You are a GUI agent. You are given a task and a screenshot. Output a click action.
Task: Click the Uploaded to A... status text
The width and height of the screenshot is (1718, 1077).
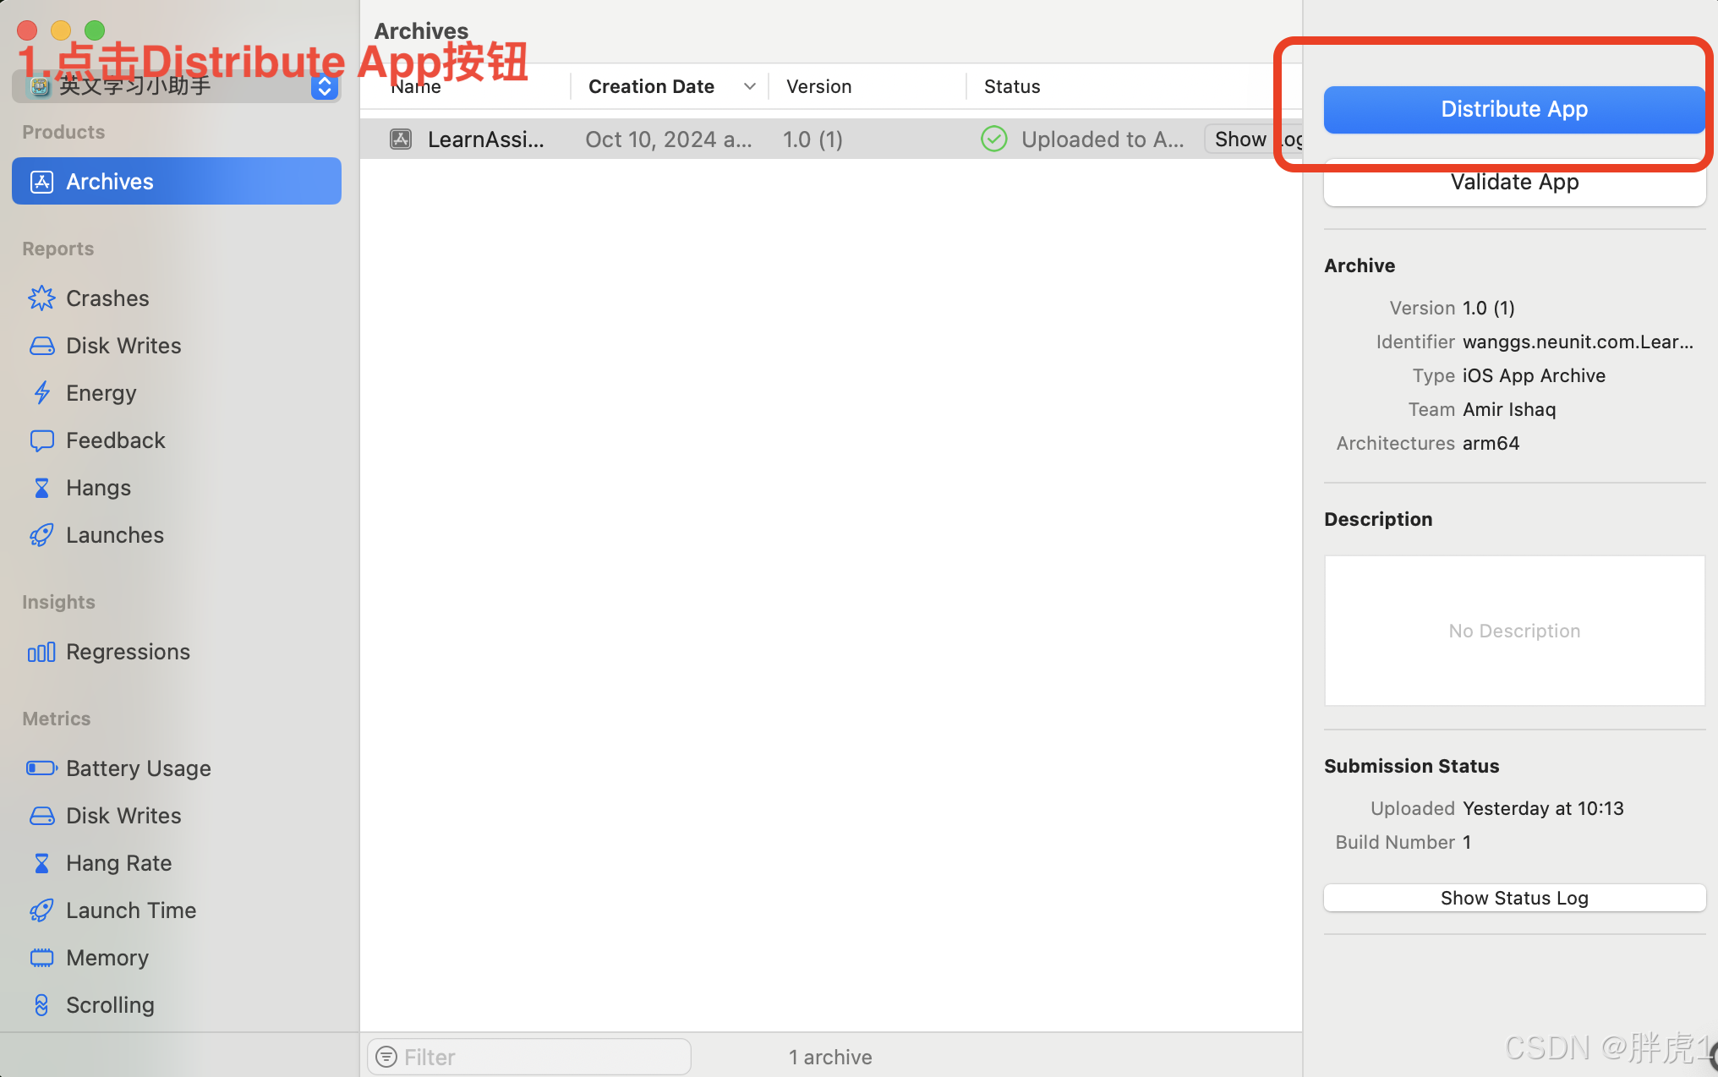tap(1102, 139)
